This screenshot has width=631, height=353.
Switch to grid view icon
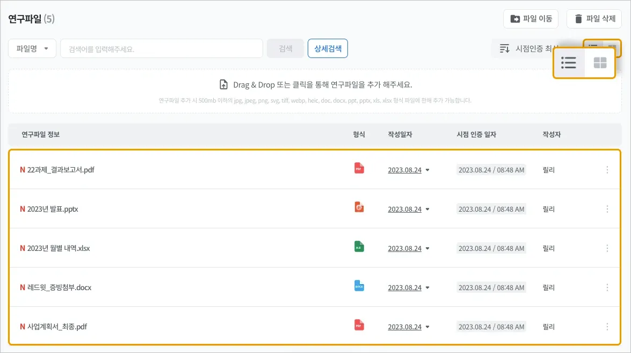[600, 63]
